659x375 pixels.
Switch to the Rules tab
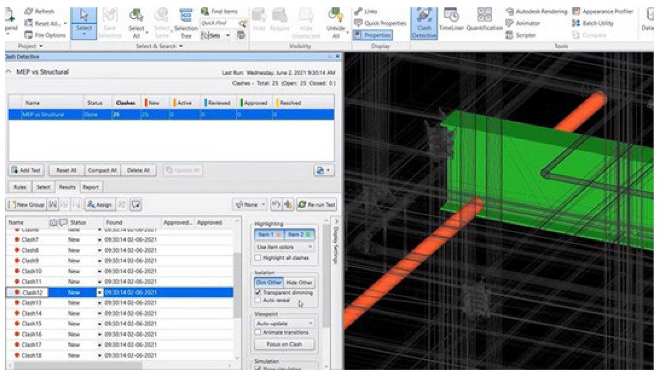pyautogui.click(x=20, y=187)
